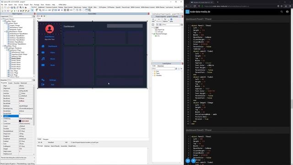Click the Save All toolbar icon
Image resolution: width=293 pixels, height=165 pixels.
pos(14,7)
